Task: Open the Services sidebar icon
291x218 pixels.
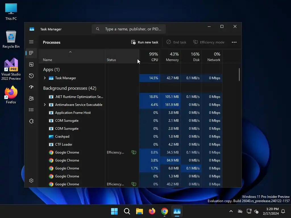Action: 31,121
